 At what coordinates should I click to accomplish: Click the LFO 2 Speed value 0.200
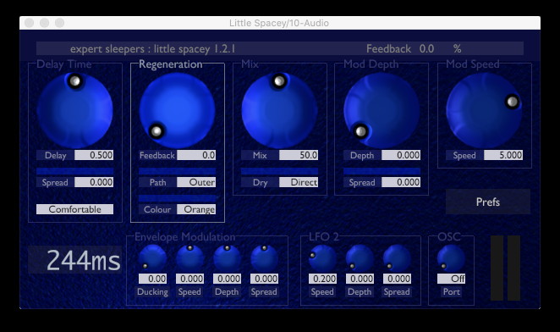(322, 279)
